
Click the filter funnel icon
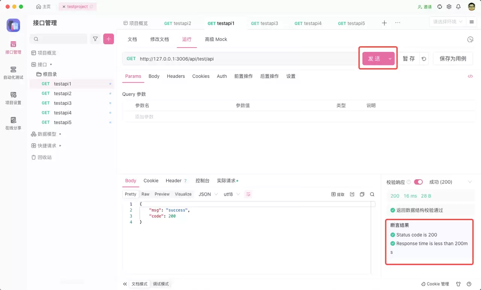pyautogui.click(x=95, y=39)
